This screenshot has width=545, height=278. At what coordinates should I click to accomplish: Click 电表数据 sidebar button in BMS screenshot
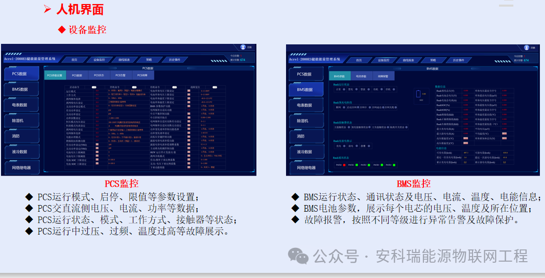pyautogui.click(x=306, y=105)
